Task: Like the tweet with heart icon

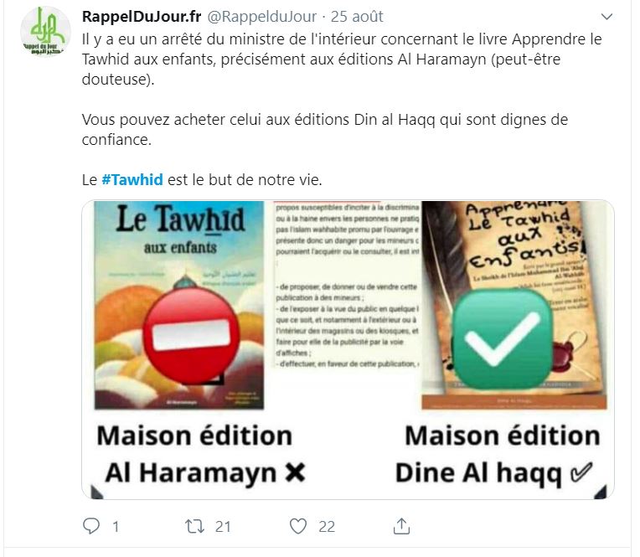Action: click(x=298, y=526)
